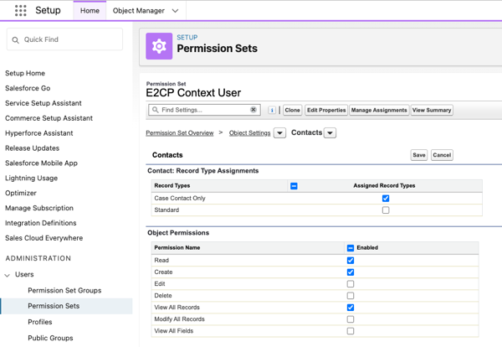Uncheck the Create permission
Screen dimensions: 502x347
pos(351,272)
